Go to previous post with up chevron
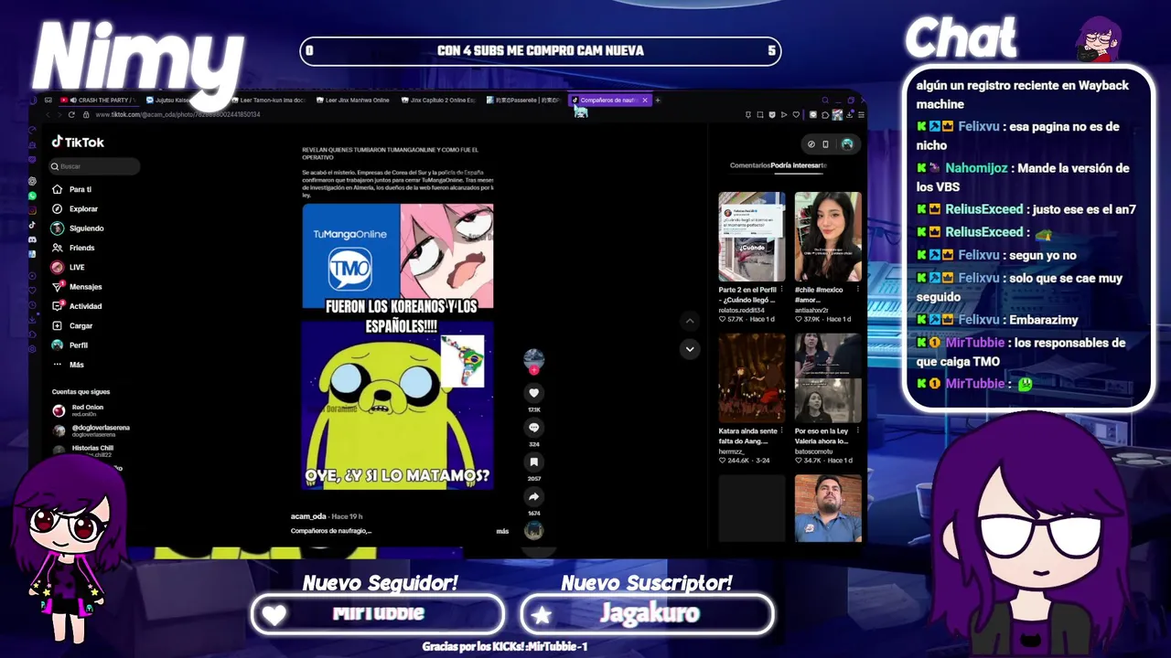The height and width of the screenshot is (658, 1171). [x=690, y=321]
